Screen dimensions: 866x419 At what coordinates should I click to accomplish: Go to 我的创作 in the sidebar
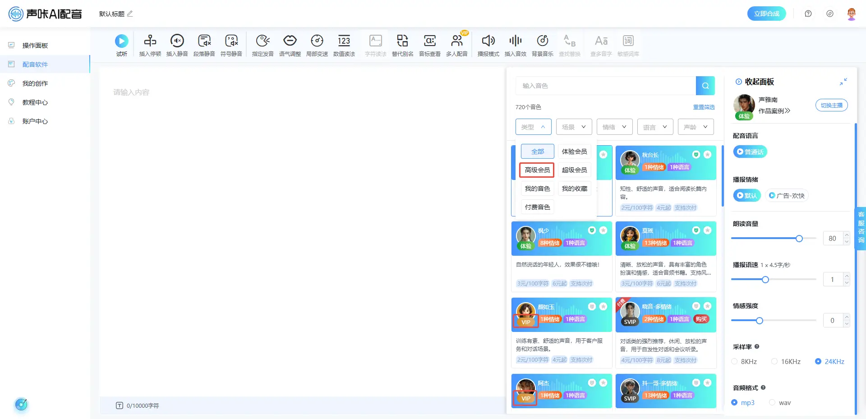(35, 83)
